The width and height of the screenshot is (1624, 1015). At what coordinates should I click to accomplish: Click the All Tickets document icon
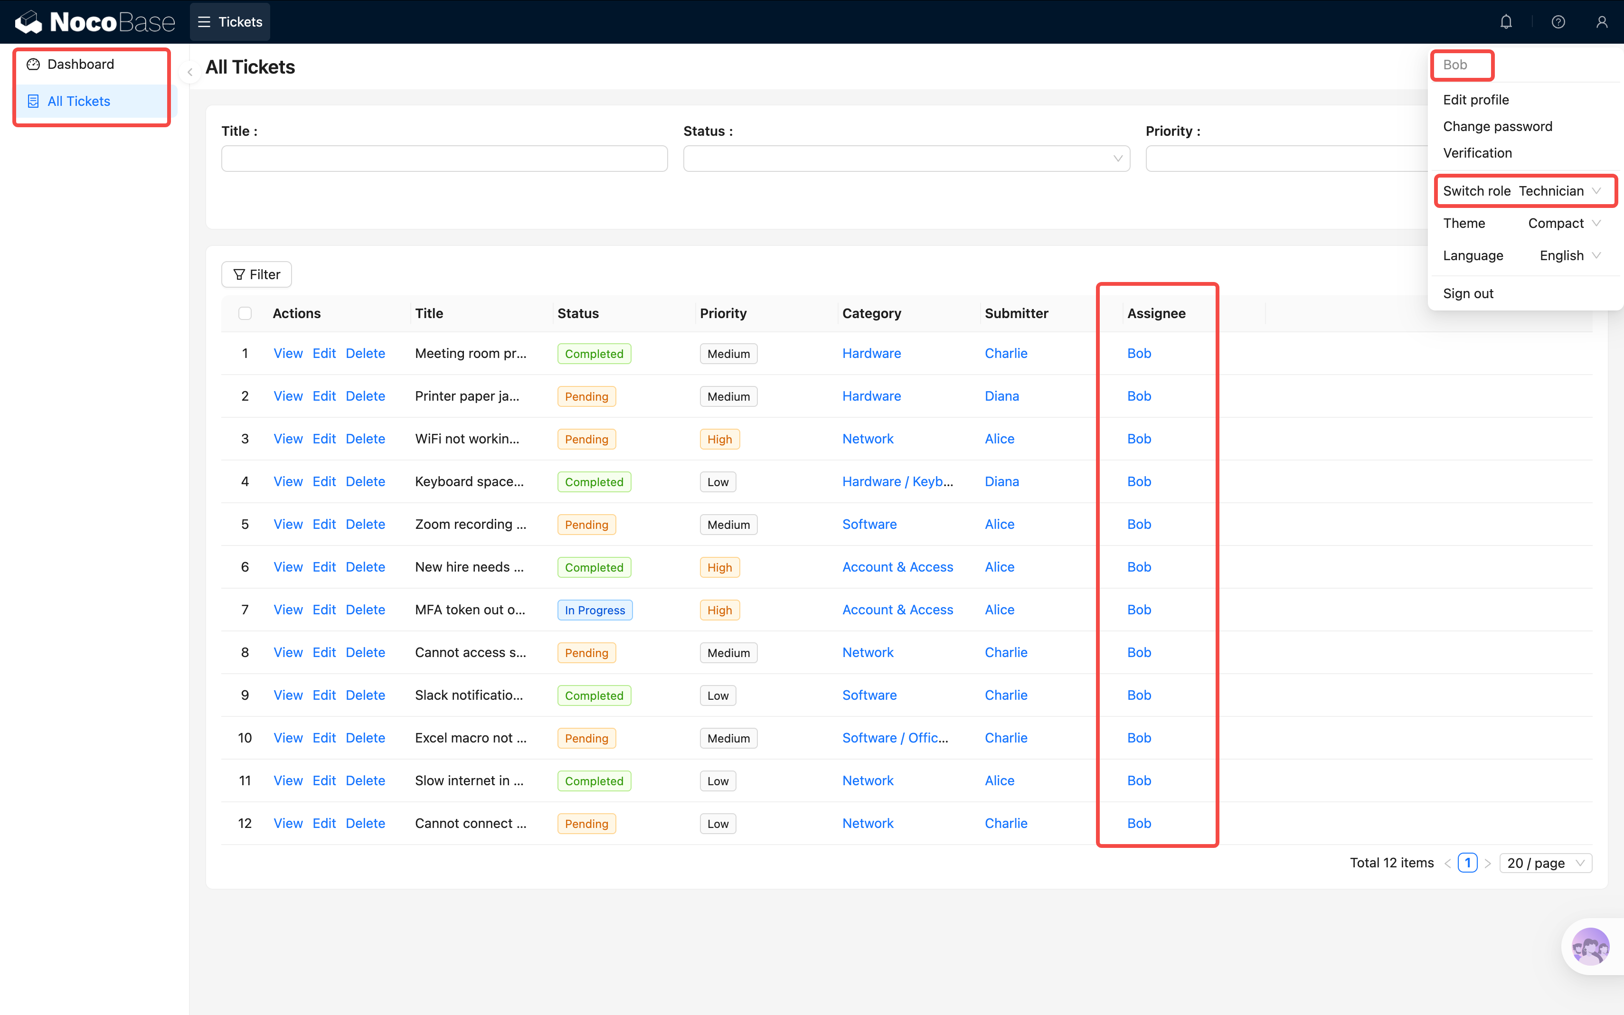coord(33,102)
